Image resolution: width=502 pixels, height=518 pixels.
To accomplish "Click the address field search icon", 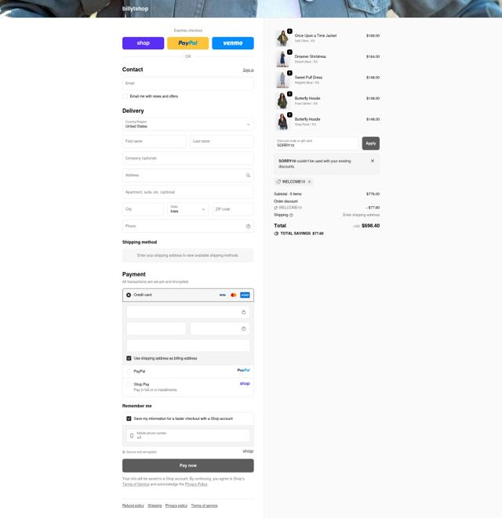I will [248, 176].
